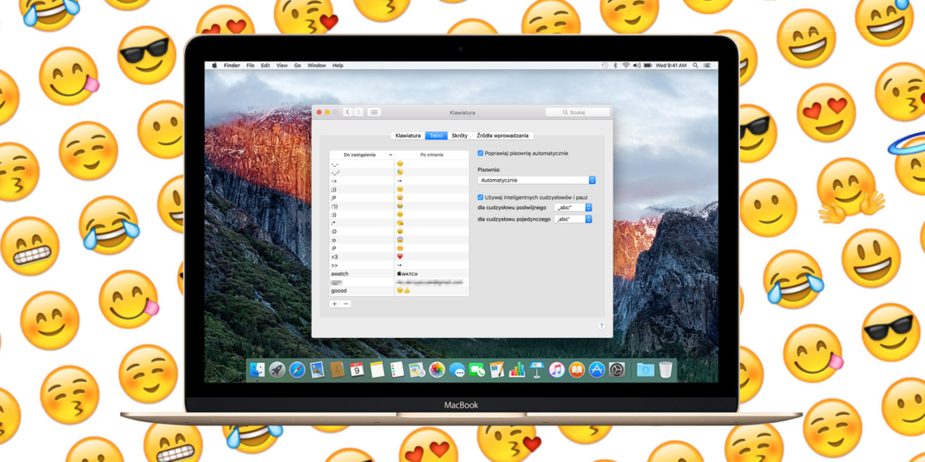Toggle 'Poprawiaj pisownię automatycznie' checkbox

480,153
